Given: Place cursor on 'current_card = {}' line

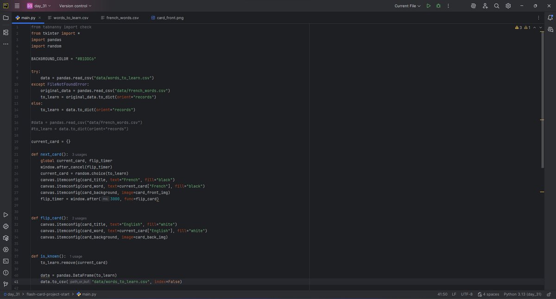Looking at the screenshot, I should [x=51, y=142].
